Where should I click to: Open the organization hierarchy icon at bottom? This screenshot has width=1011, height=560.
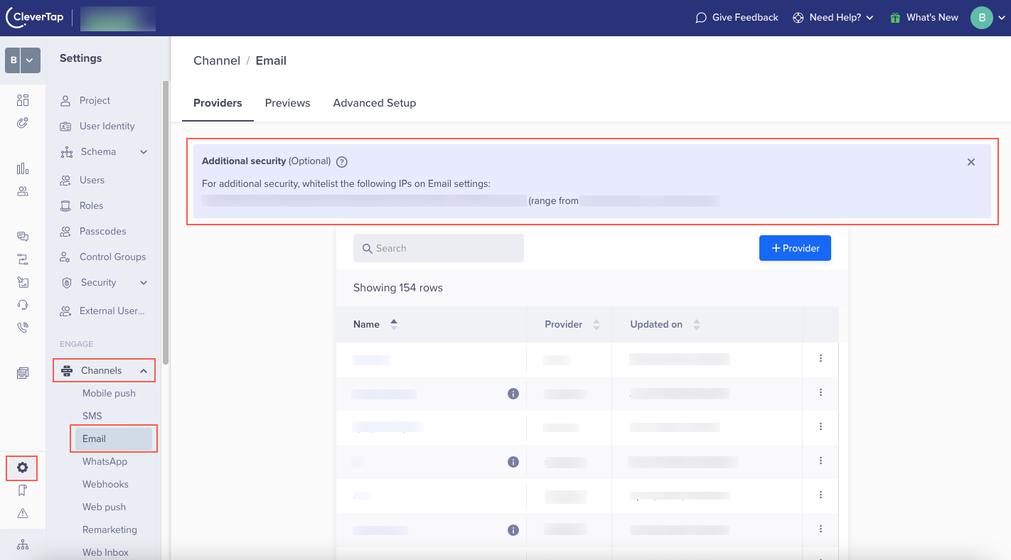click(x=23, y=544)
